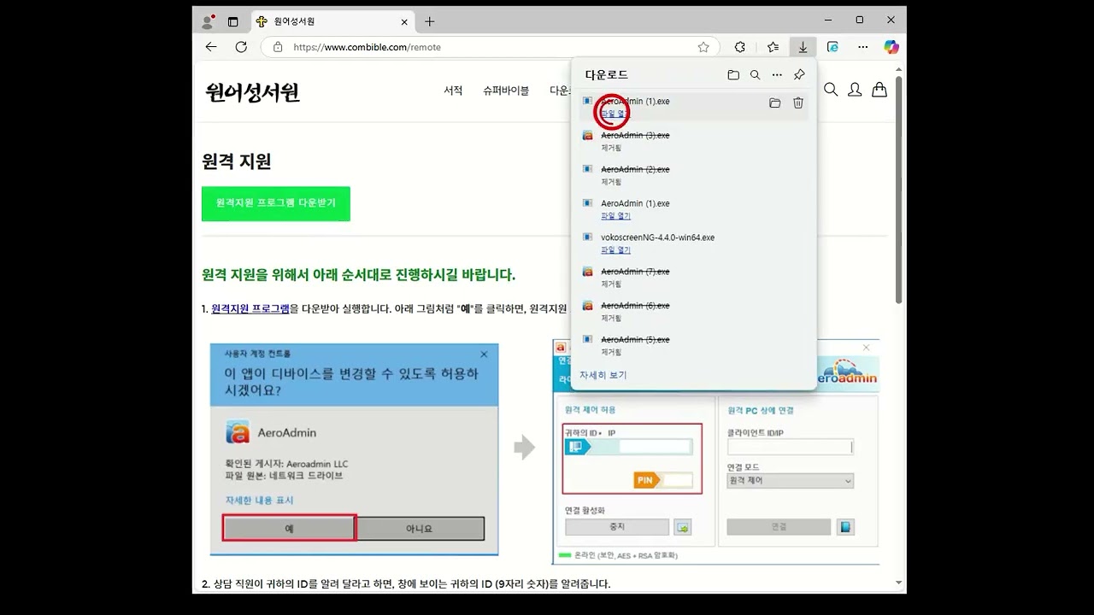Viewport: 1094px width, 615px height.
Task: Add this page to favorites star
Action: (x=703, y=47)
